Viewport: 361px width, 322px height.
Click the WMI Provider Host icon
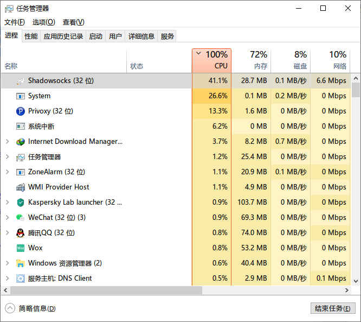tap(21, 187)
